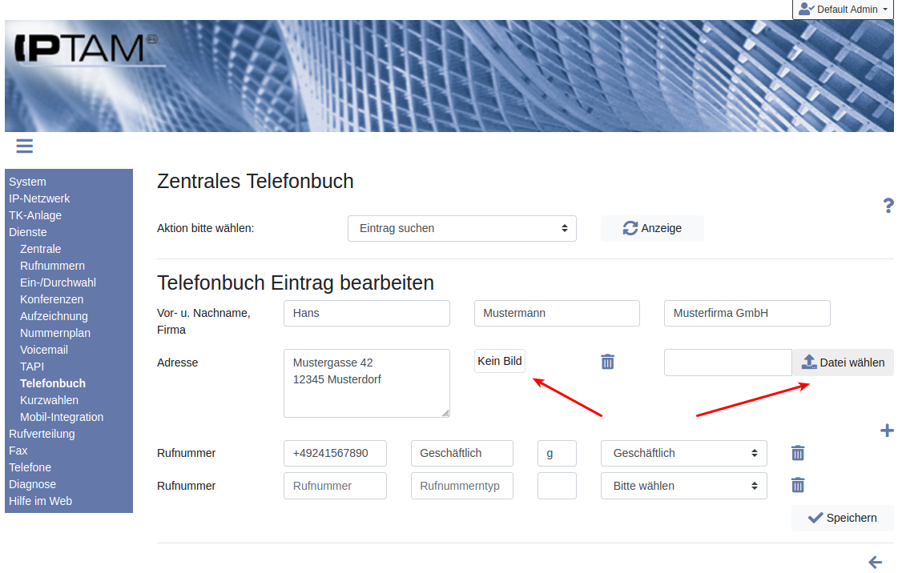Go to Rufverteilung in sidebar
Viewport: 902px width, 573px height.
click(x=42, y=434)
